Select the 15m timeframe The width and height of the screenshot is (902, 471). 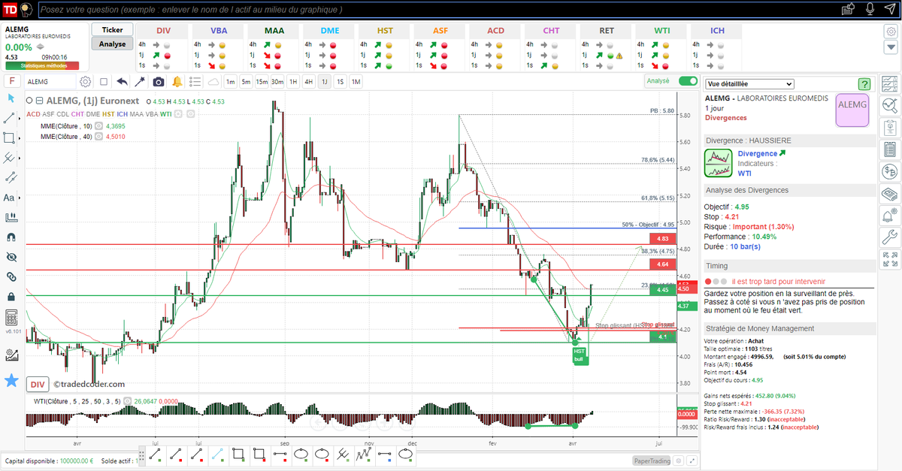pyautogui.click(x=262, y=82)
